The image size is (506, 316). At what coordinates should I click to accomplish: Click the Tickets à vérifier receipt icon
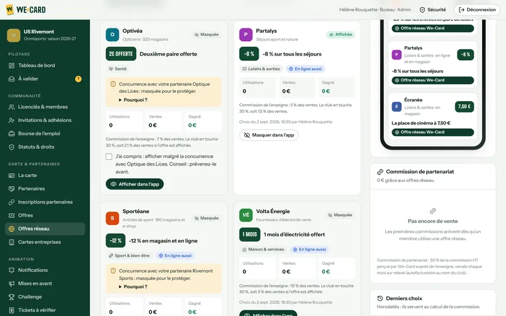[11, 310]
